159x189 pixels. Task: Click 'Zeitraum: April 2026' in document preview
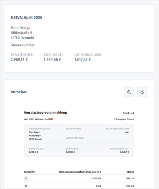click(x=44, y=119)
